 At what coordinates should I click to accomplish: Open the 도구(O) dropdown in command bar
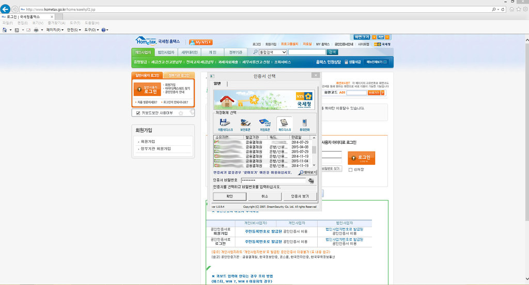pos(91,30)
